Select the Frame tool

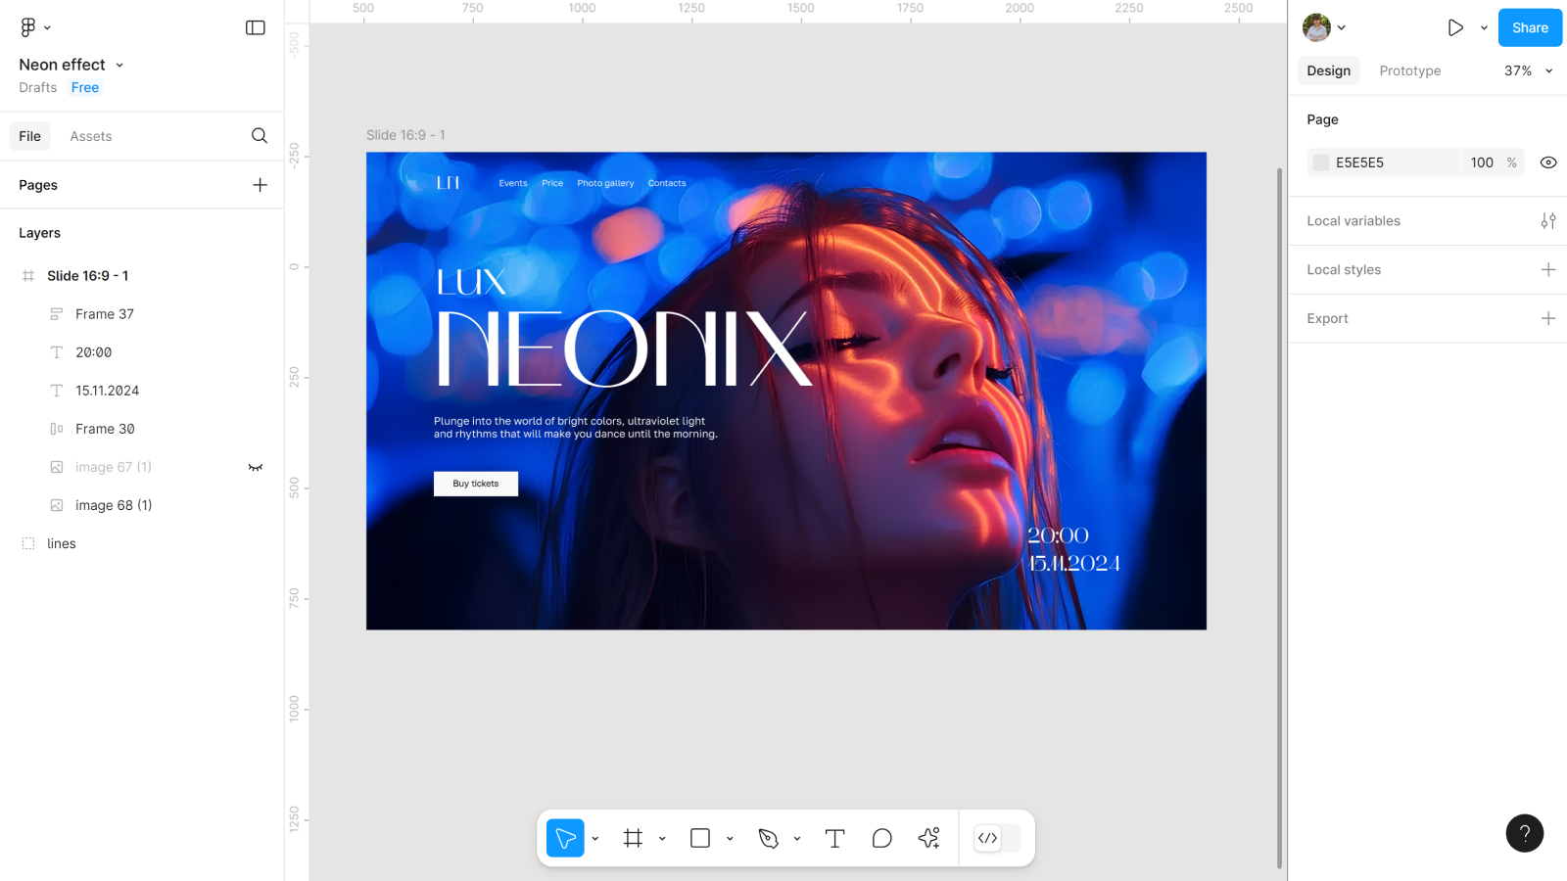point(633,838)
